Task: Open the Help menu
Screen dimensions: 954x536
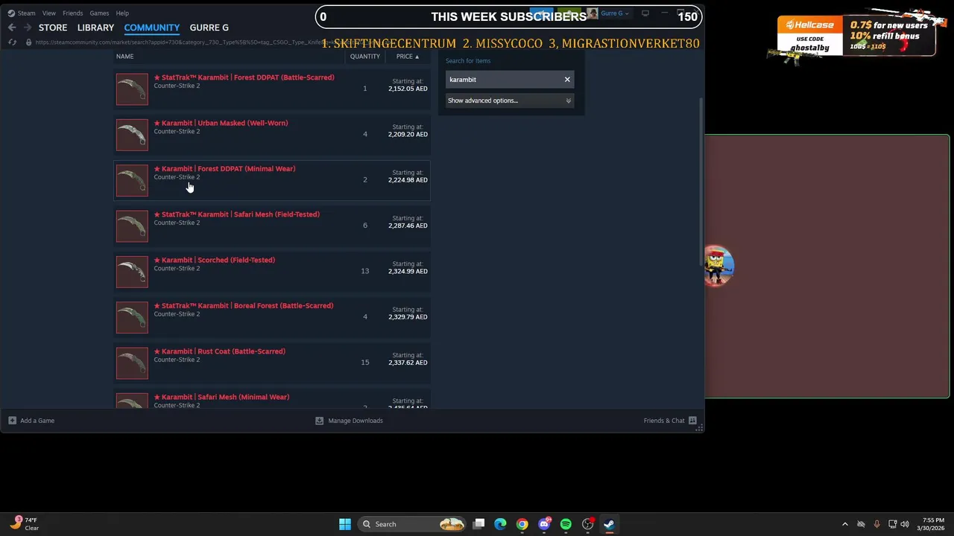Action: click(x=122, y=13)
